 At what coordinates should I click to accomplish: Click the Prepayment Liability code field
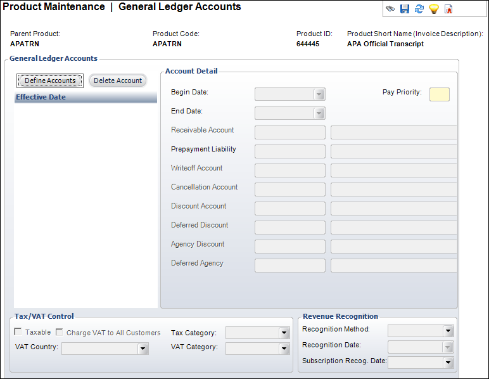[289, 151]
